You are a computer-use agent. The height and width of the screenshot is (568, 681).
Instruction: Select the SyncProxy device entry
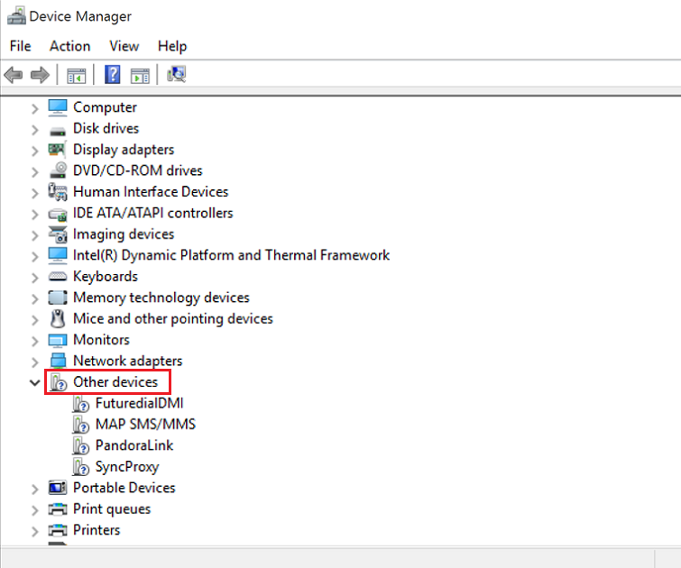point(126,467)
